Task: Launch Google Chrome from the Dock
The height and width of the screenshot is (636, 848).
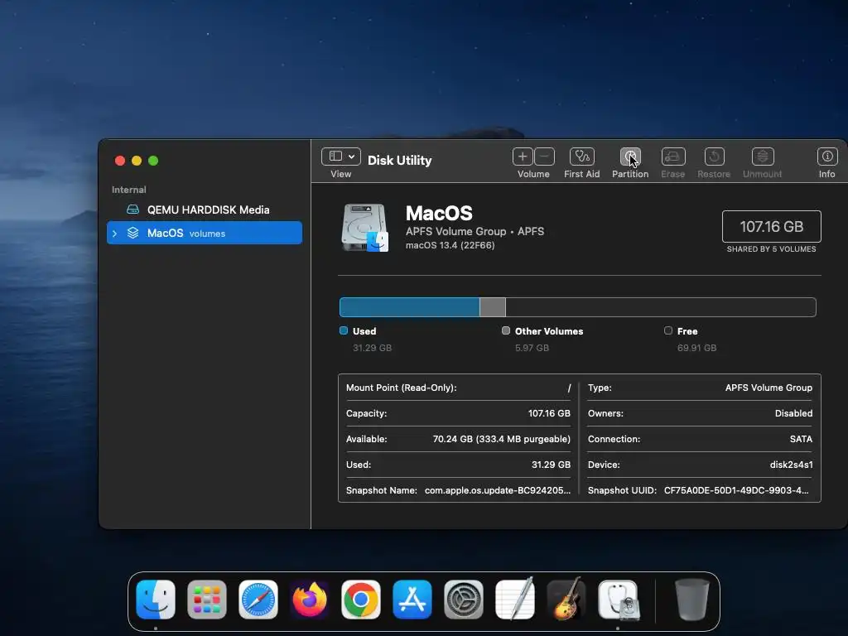Action: tap(361, 600)
